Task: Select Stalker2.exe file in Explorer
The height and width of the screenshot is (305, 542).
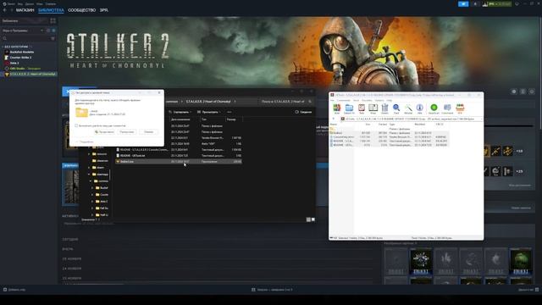Action: (x=179, y=162)
